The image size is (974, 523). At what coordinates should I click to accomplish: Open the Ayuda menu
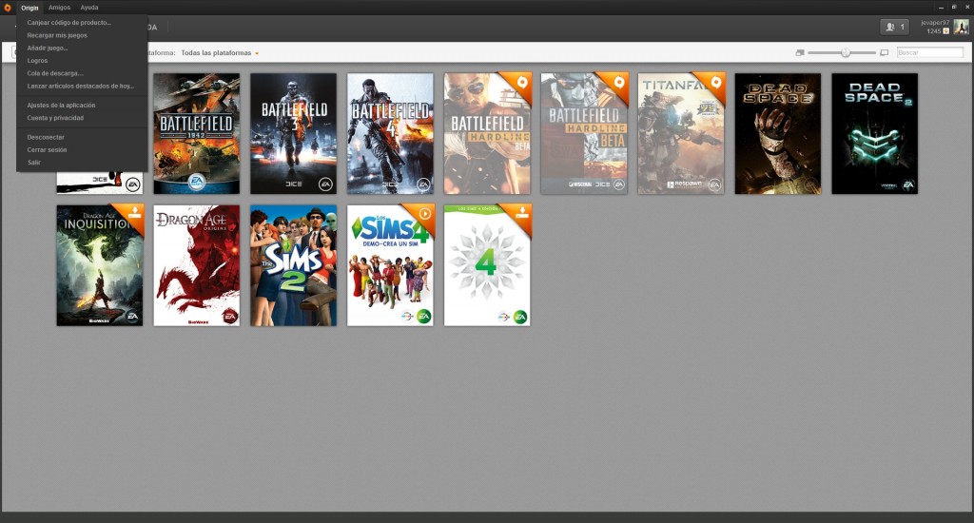click(x=88, y=8)
